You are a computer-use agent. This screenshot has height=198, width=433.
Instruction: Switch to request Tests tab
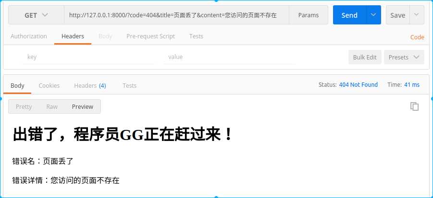pyautogui.click(x=196, y=36)
